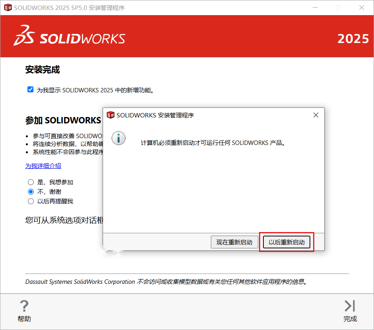Minimize the installer window
374x330 pixels.
(x=315, y=8)
